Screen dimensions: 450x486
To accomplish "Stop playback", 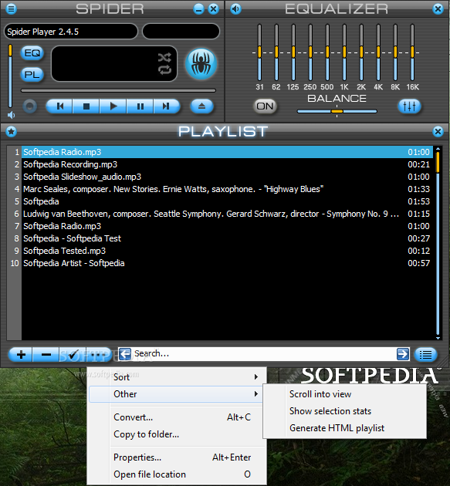I will (x=86, y=106).
